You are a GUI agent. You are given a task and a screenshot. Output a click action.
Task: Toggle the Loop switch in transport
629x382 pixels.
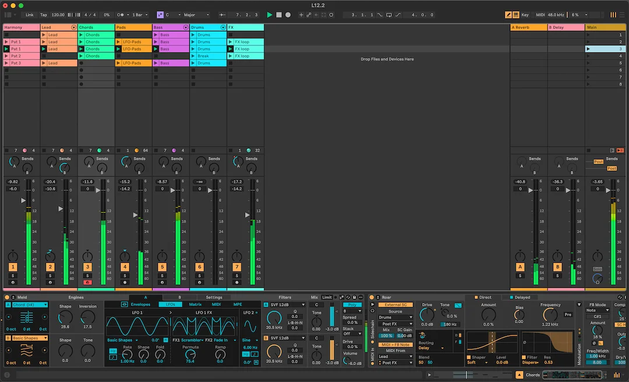[x=388, y=15]
